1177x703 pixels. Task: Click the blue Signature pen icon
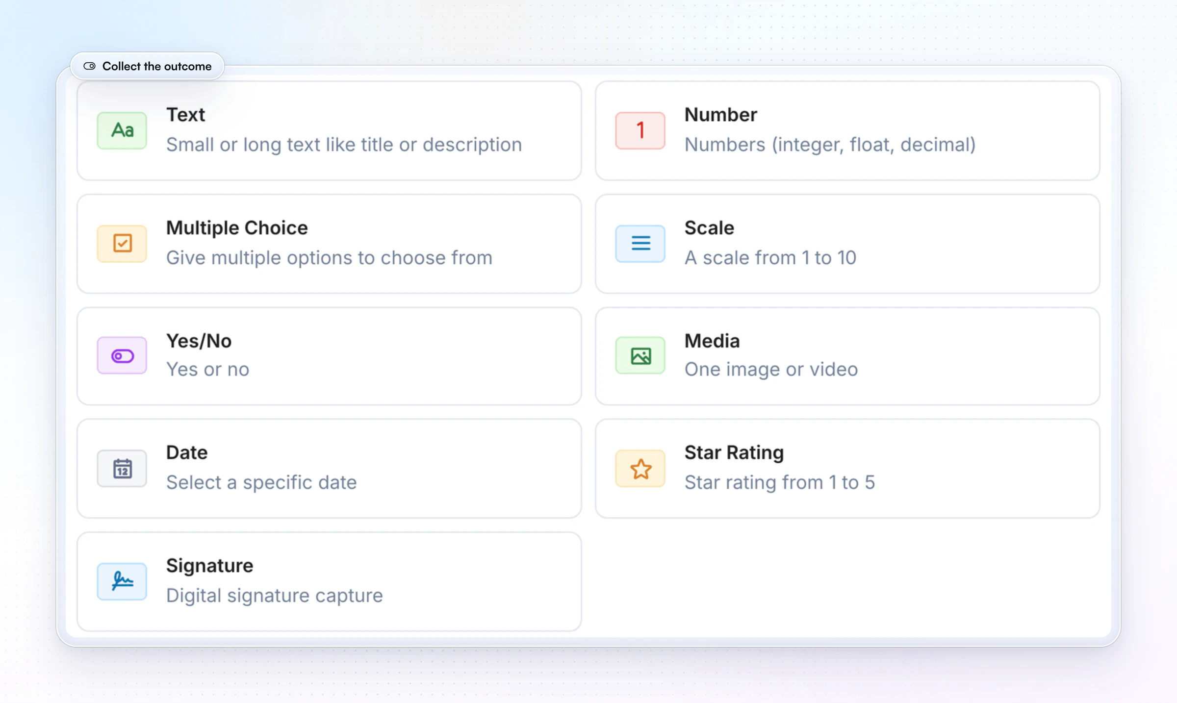pos(122,581)
